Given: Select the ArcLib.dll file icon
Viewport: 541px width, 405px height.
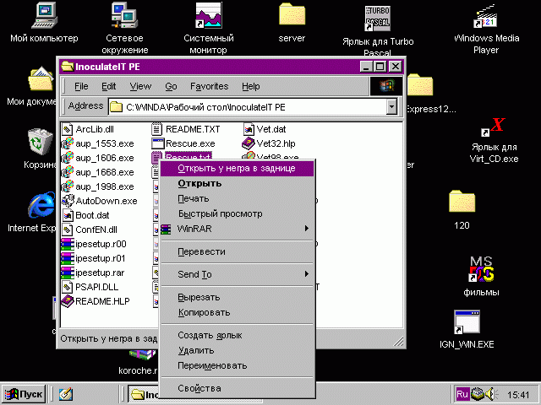Looking at the screenshot, I should click(67, 129).
